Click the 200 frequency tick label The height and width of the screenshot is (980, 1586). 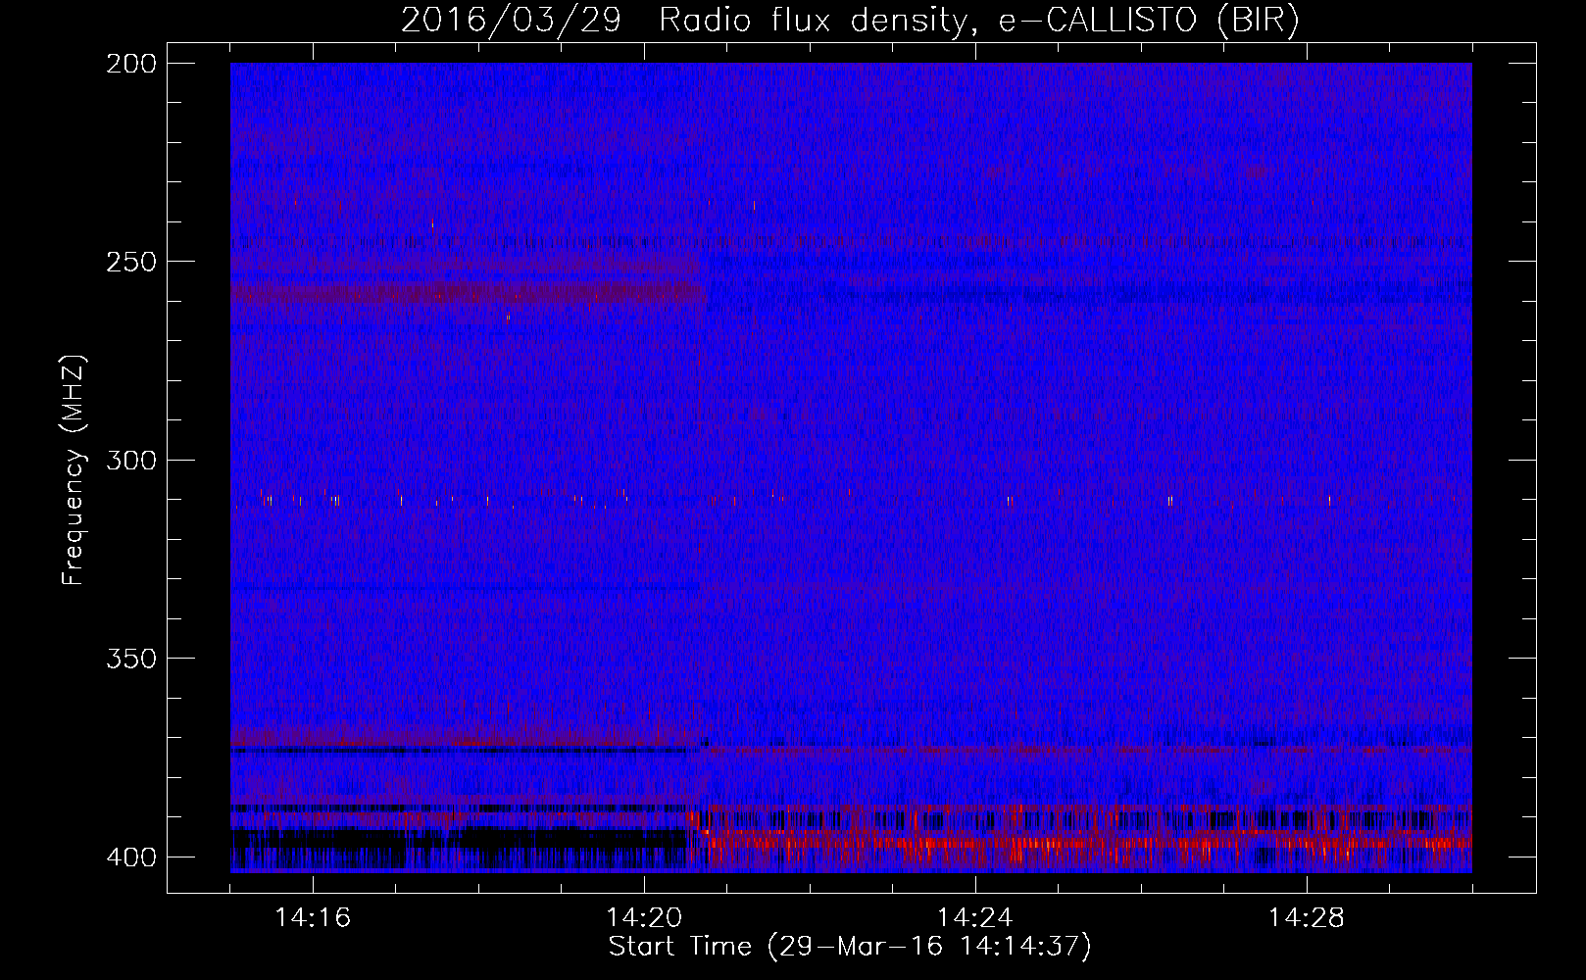(x=130, y=63)
